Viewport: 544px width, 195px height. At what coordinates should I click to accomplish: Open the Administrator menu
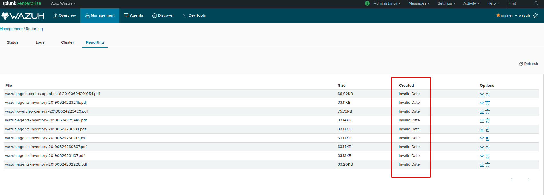387,3
